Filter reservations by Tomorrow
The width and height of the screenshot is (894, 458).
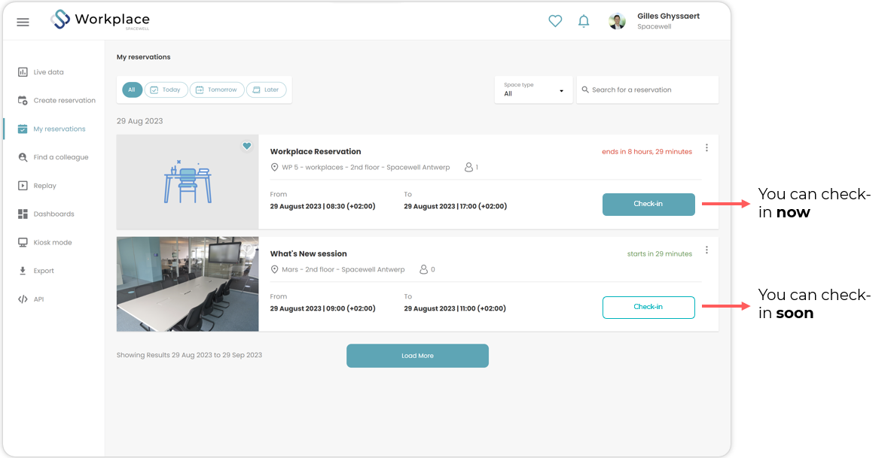pos(217,90)
